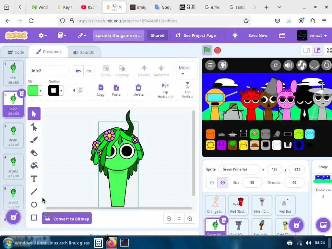Click the Paste icon

click(116, 90)
